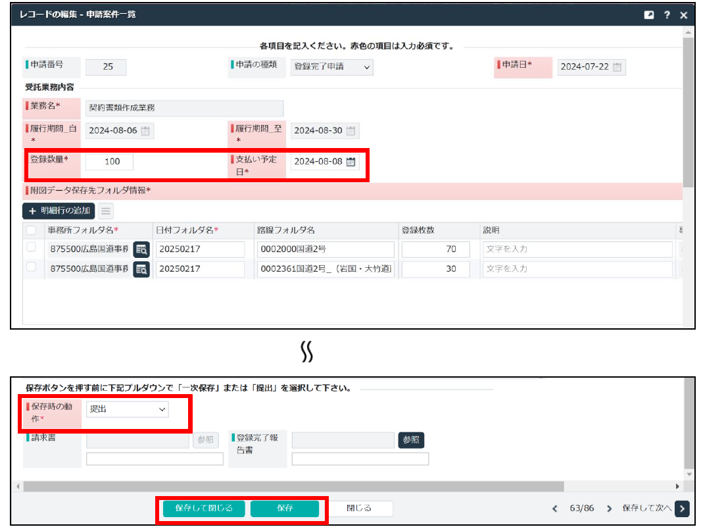
Task: Click 明細行の追加 button
Action: point(59,211)
